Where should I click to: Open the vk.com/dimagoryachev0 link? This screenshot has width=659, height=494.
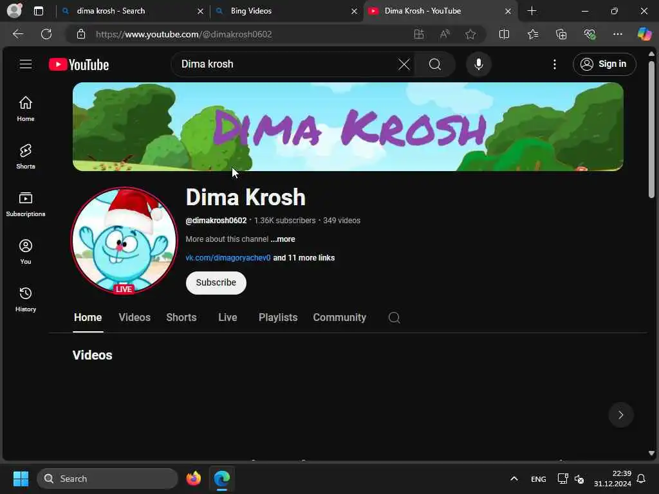click(228, 257)
